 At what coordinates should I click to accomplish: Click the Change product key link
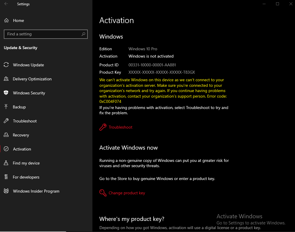click(x=127, y=193)
